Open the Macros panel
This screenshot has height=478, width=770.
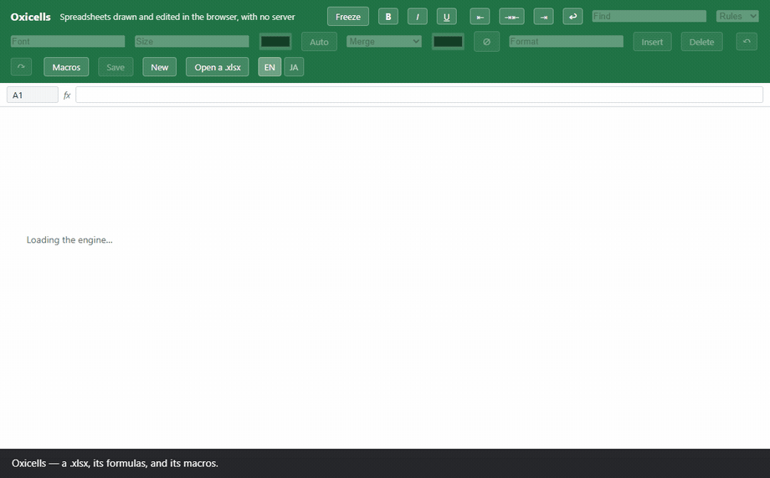coord(66,67)
